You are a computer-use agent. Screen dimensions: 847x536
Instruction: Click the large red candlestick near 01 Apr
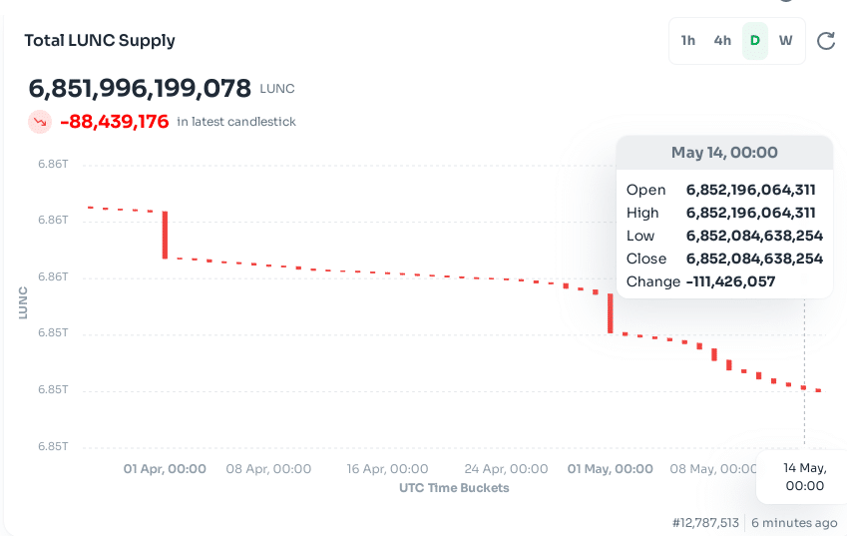pos(166,235)
